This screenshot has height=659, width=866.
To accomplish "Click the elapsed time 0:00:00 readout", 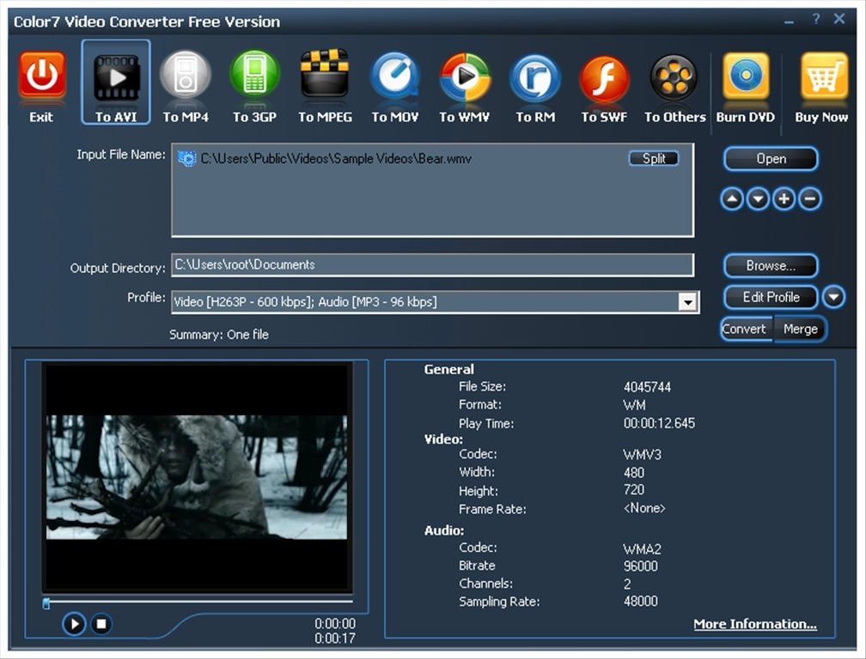I will [335, 624].
